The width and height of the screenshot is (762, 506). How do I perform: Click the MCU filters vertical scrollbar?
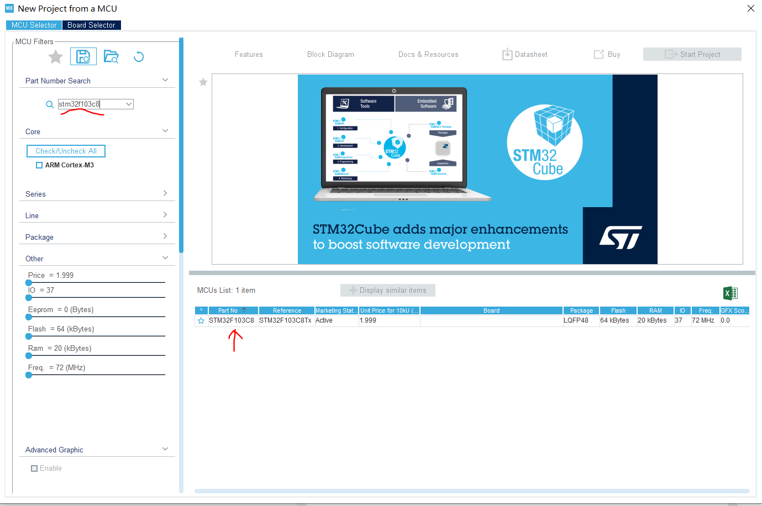(181, 145)
